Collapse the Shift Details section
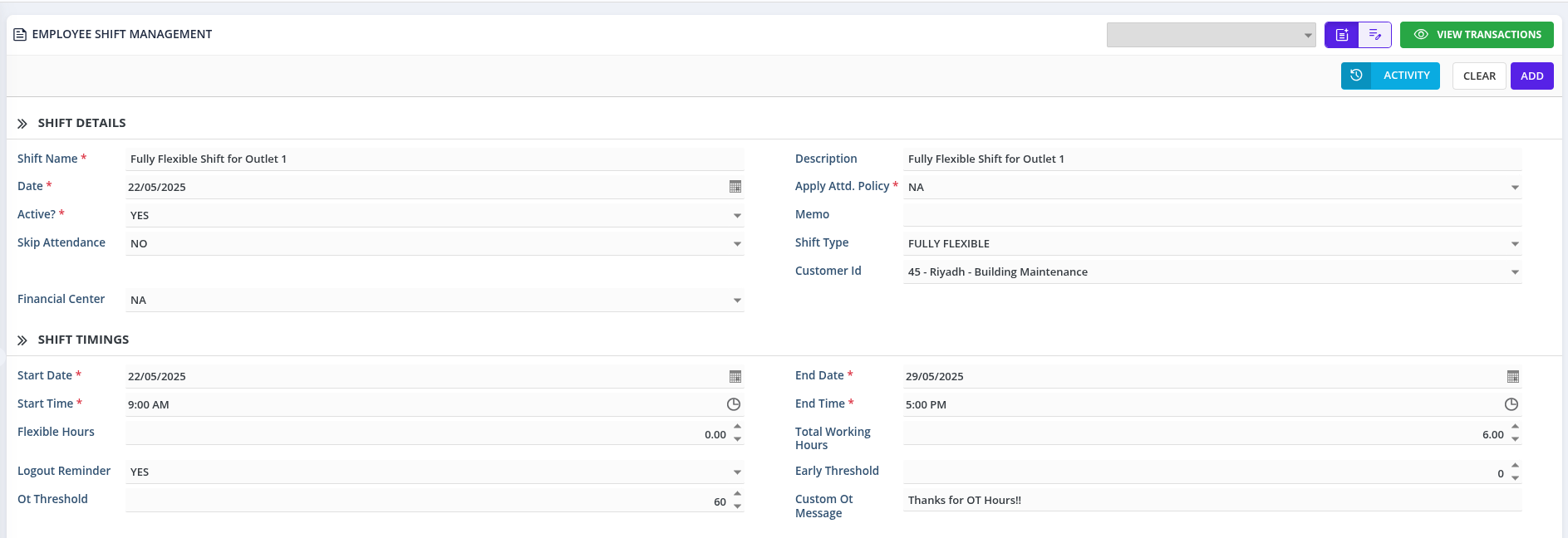The width and height of the screenshot is (1568, 538). (x=22, y=124)
